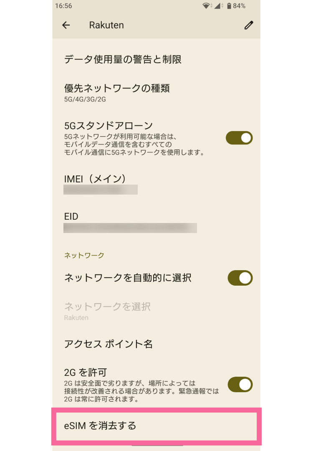Tap the 84% battery percentage text
This screenshot has height=451, width=313.
tap(240, 6)
